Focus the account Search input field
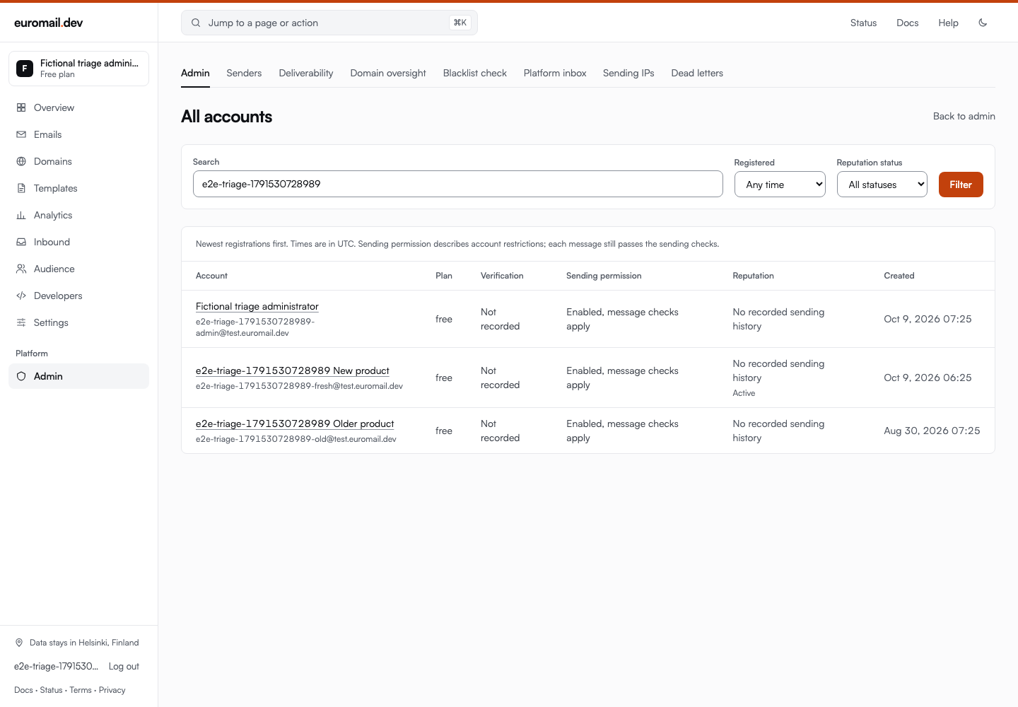This screenshot has height=707, width=1018. (458, 184)
